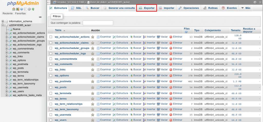Expand the information_schema database node

[3, 21]
